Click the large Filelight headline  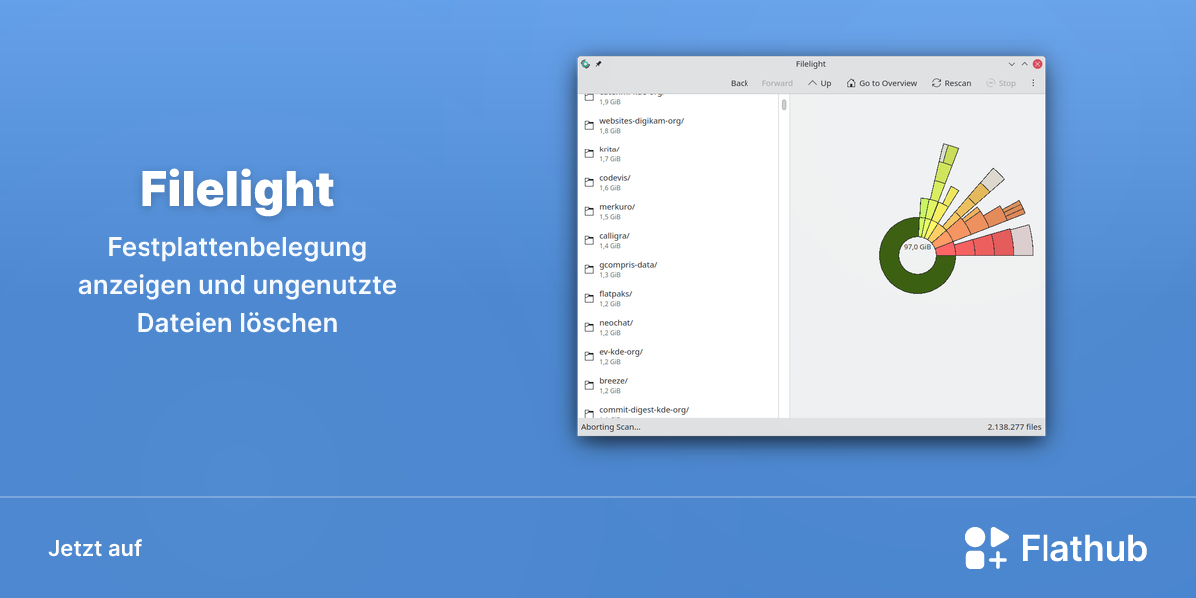pyautogui.click(x=237, y=190)
